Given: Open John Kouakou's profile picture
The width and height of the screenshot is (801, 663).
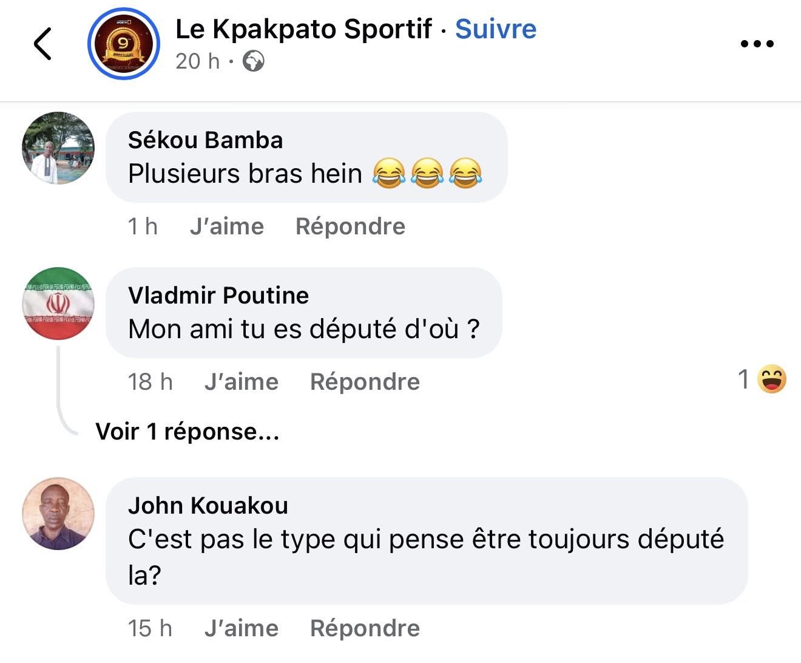Looking at the screenshot, I should [x=58, y=513].
